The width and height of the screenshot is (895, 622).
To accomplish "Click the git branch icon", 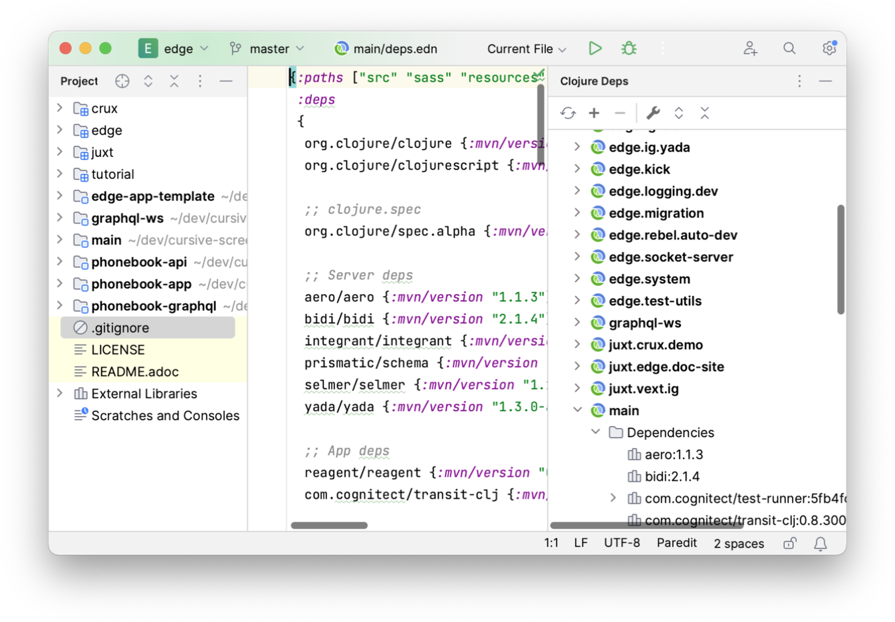I will [x=235, y=49].
